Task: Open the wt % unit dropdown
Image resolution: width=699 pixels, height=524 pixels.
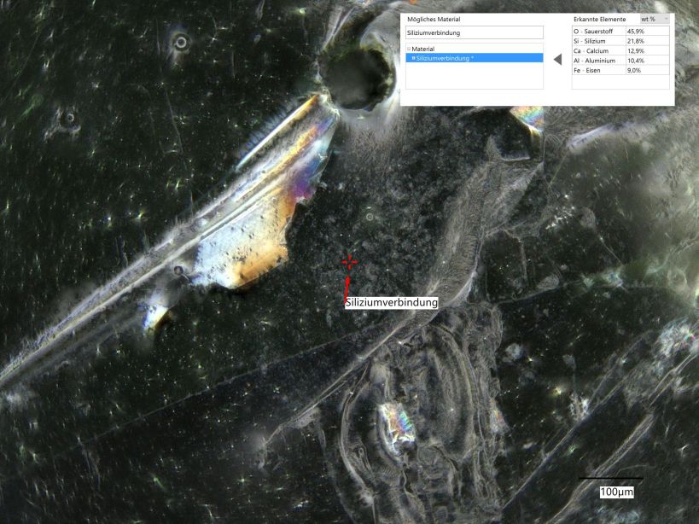Action: pyautogui.click(x=655, y=19)
